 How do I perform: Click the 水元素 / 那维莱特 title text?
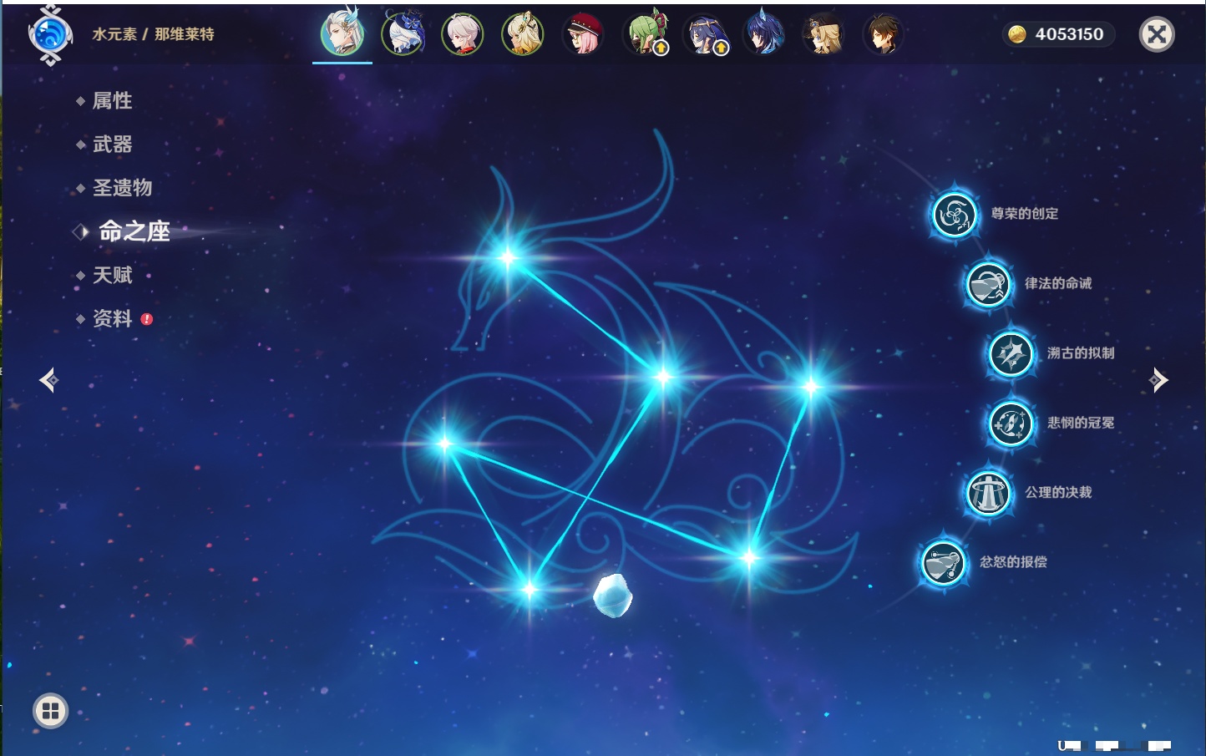click(x=154, y=34)
